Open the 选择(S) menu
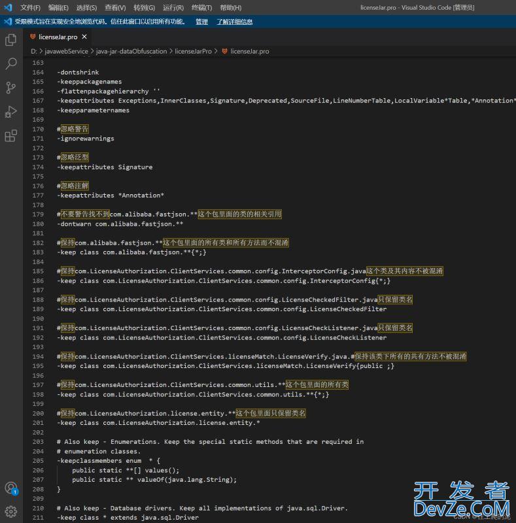 click(86, 8)
